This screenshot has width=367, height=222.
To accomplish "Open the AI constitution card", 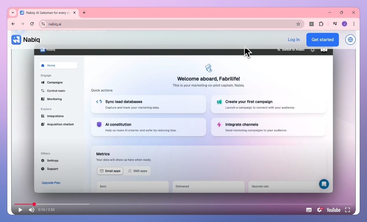I will point(148,127).
